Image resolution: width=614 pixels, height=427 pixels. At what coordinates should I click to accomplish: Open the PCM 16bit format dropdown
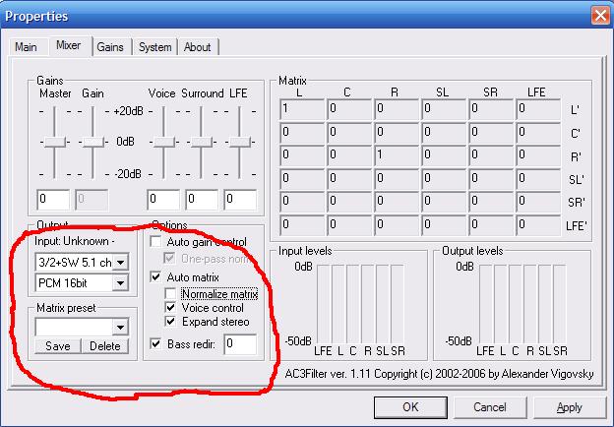[121, 283]
